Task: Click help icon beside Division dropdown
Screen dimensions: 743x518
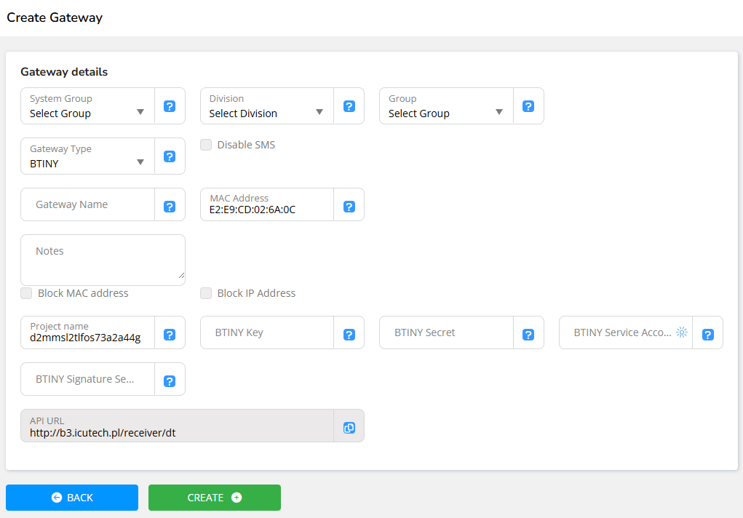Action: click(x=349, y=106)
